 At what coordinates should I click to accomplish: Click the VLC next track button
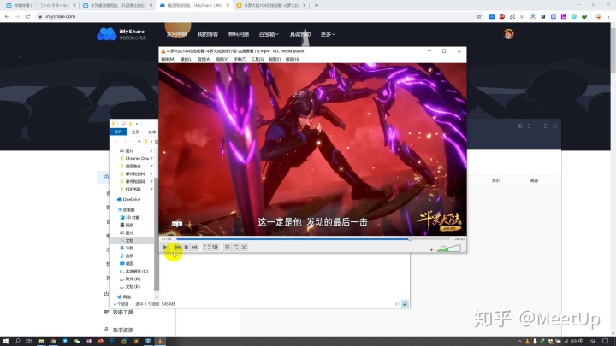click(x=194, y=247)
